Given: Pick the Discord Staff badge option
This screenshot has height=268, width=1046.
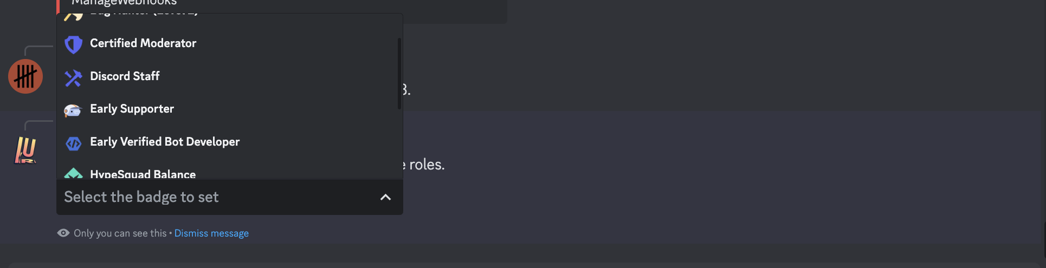Looking at the screenshot, I should pos(125,76).
